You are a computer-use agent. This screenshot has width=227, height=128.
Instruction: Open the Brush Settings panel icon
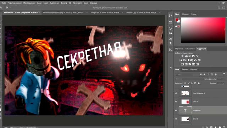point(170,33)
